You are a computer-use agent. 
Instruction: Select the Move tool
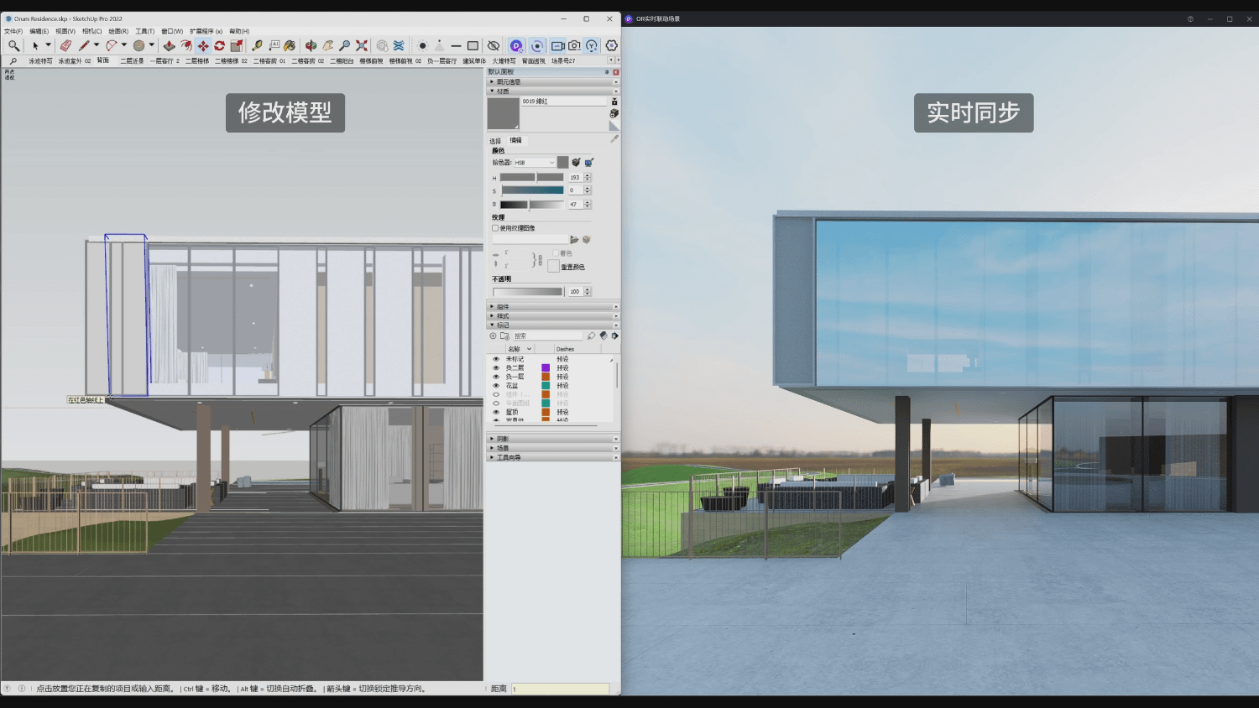[202, 45]
